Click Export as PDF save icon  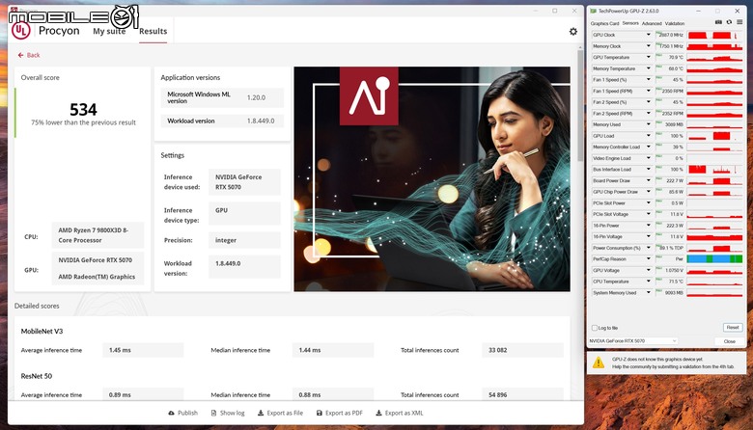pos(319,413)
